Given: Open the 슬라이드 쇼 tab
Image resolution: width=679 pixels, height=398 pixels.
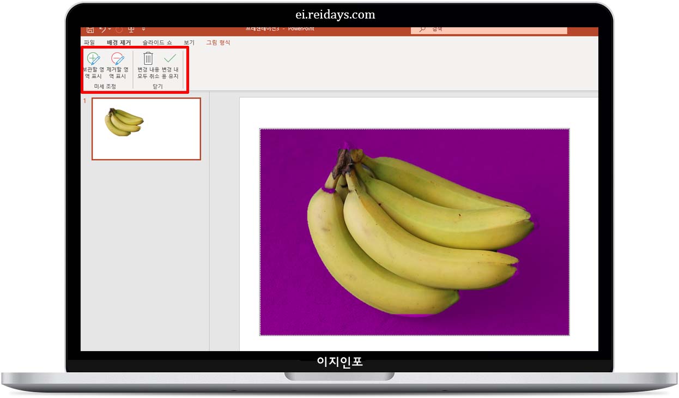Looking at the screenshot, I should coord(157,42).
